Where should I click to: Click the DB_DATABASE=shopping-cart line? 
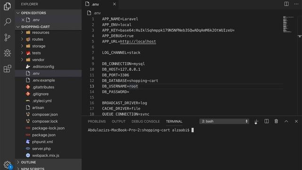[x=130, y=81]
